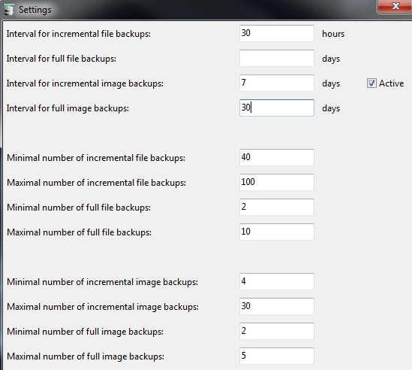Click 'Minimal number of full image backups:' label

tap(85, 332)
